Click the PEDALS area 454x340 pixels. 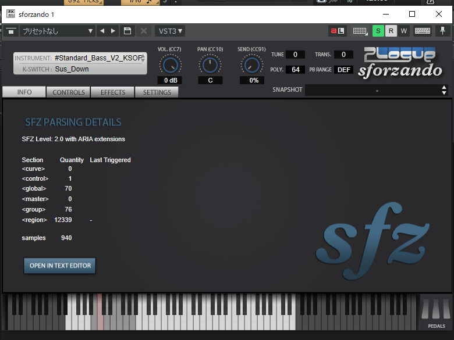[436, 313]
